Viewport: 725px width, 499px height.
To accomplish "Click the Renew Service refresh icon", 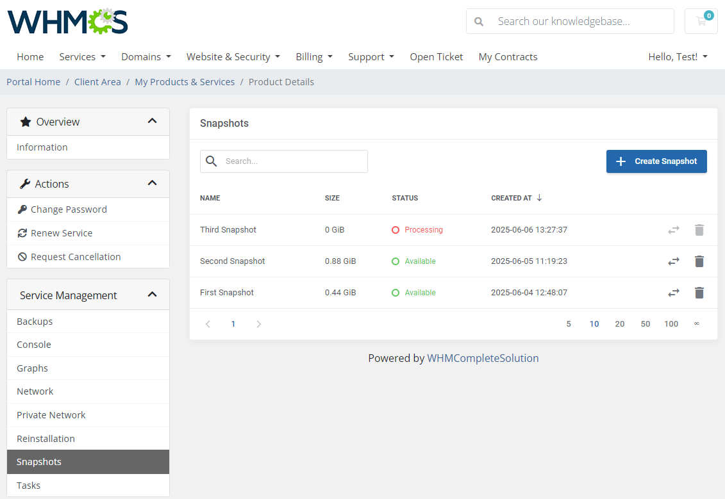I will 22,233.
